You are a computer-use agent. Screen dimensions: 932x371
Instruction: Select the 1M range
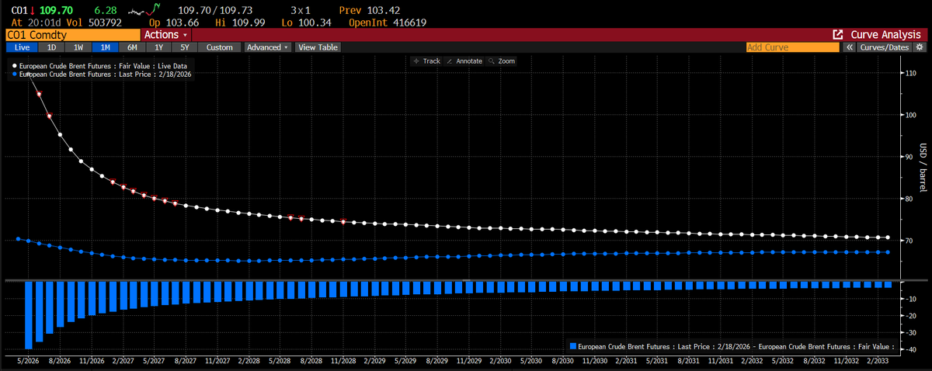point(104,47)
